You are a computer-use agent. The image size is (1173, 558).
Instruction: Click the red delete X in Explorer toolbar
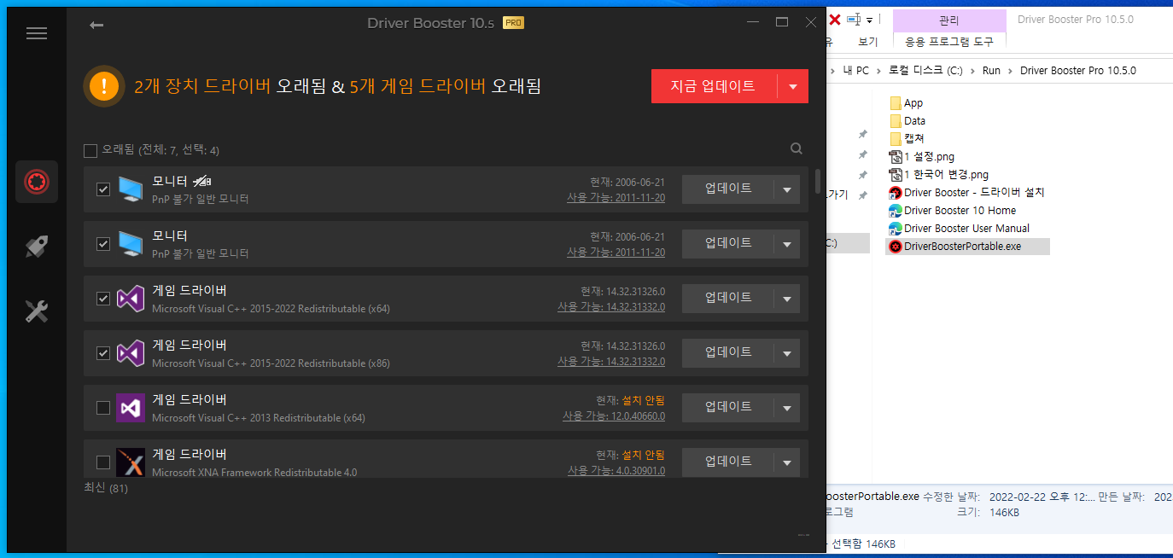tap(835, 19)
